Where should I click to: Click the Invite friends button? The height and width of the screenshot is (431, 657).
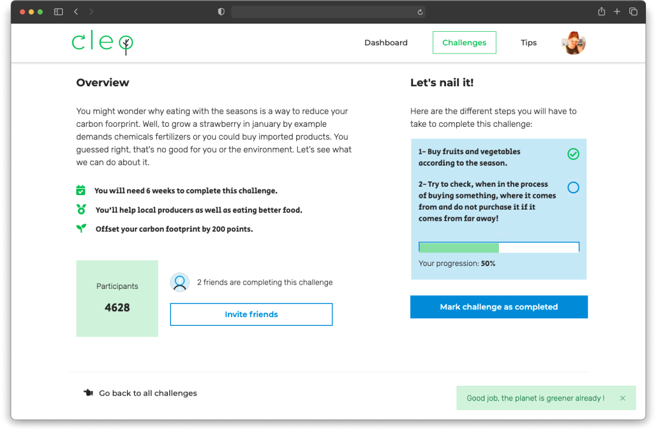click(251, 314)
